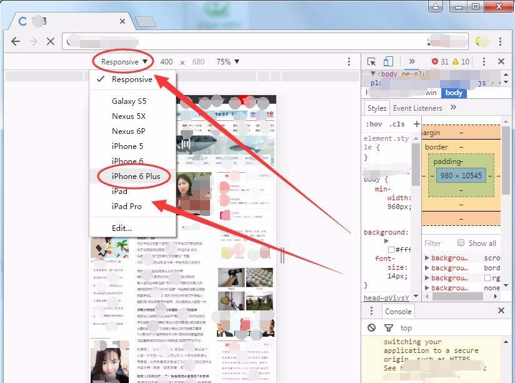Open Chrome's three-dot main menu
This screenshot has width=515, height=383.
click(500, 41)
